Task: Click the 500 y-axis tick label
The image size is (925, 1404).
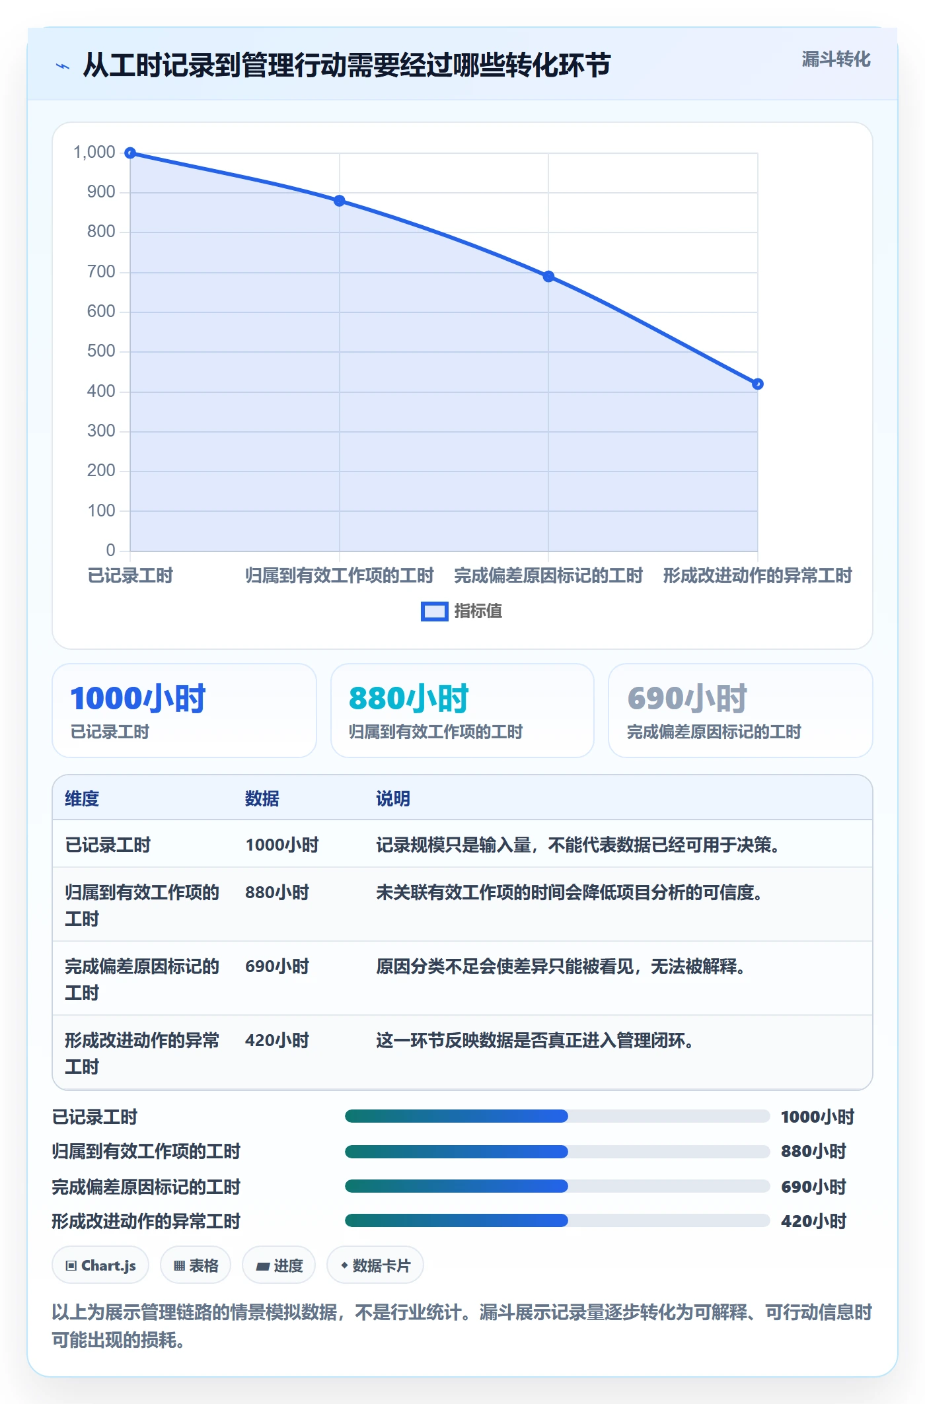Action: tap(101, 351)
